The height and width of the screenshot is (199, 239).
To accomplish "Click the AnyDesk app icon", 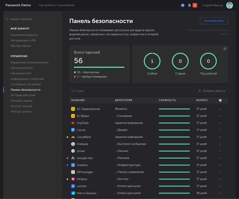I will [73, 123].
